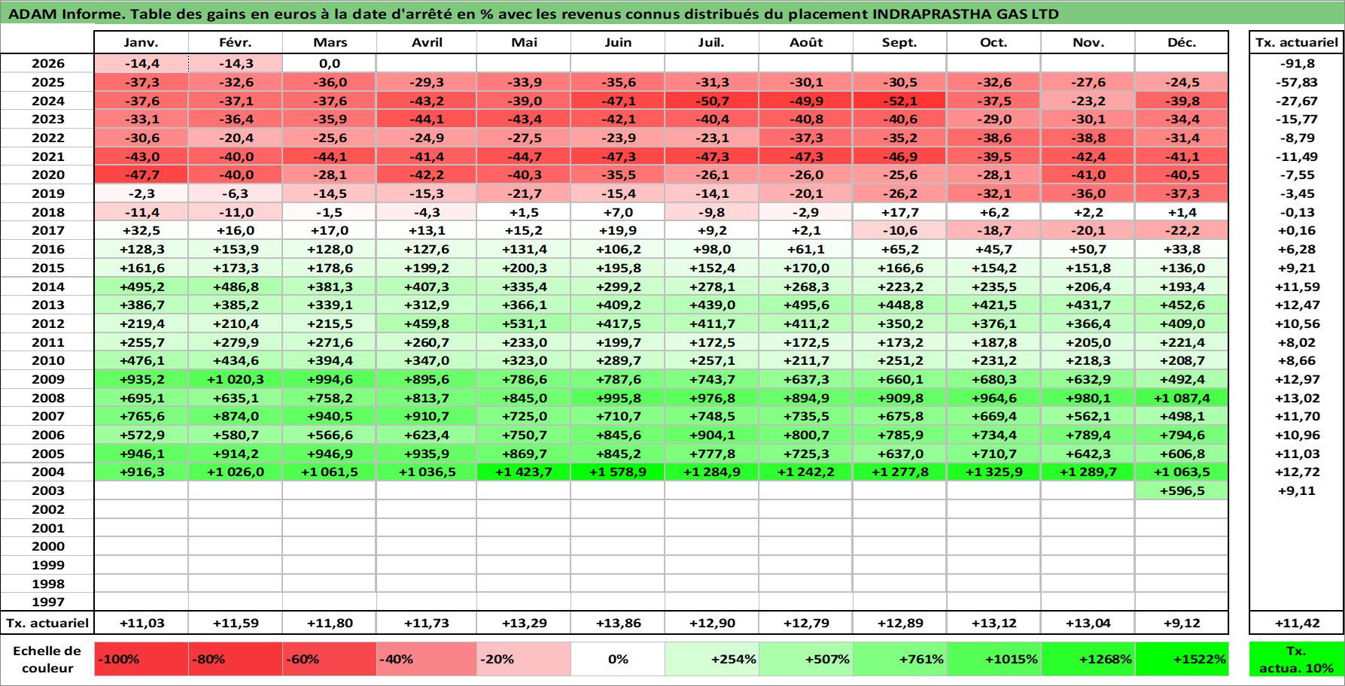The height and width of the screenshot is (686, 1345).
Task: Select the +507% color scale swatch
Action: pyautogui.click(x=806, y=659)
